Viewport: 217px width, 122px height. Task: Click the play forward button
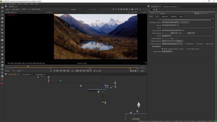coord(81,71)
